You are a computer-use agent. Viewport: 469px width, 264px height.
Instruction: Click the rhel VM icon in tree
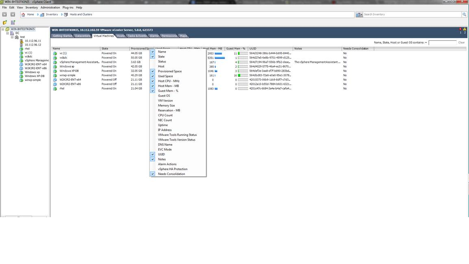21,49
